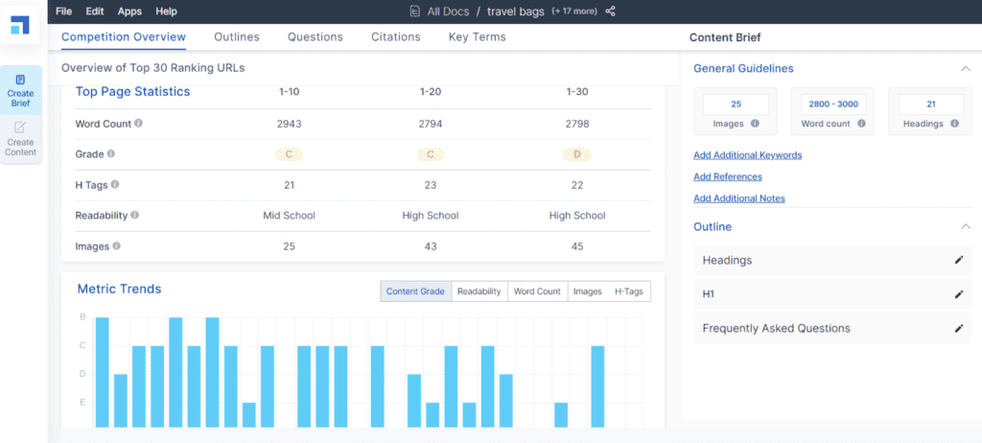Collapse the General Guidelines section
This screenshot has width=982, height=443.
tap(964, 69)
